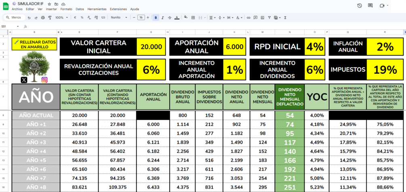The width and height of the screenshot is (406, 192).
Task: Search the Menús box
Action: pyautogui.click(x=15, y=18)
